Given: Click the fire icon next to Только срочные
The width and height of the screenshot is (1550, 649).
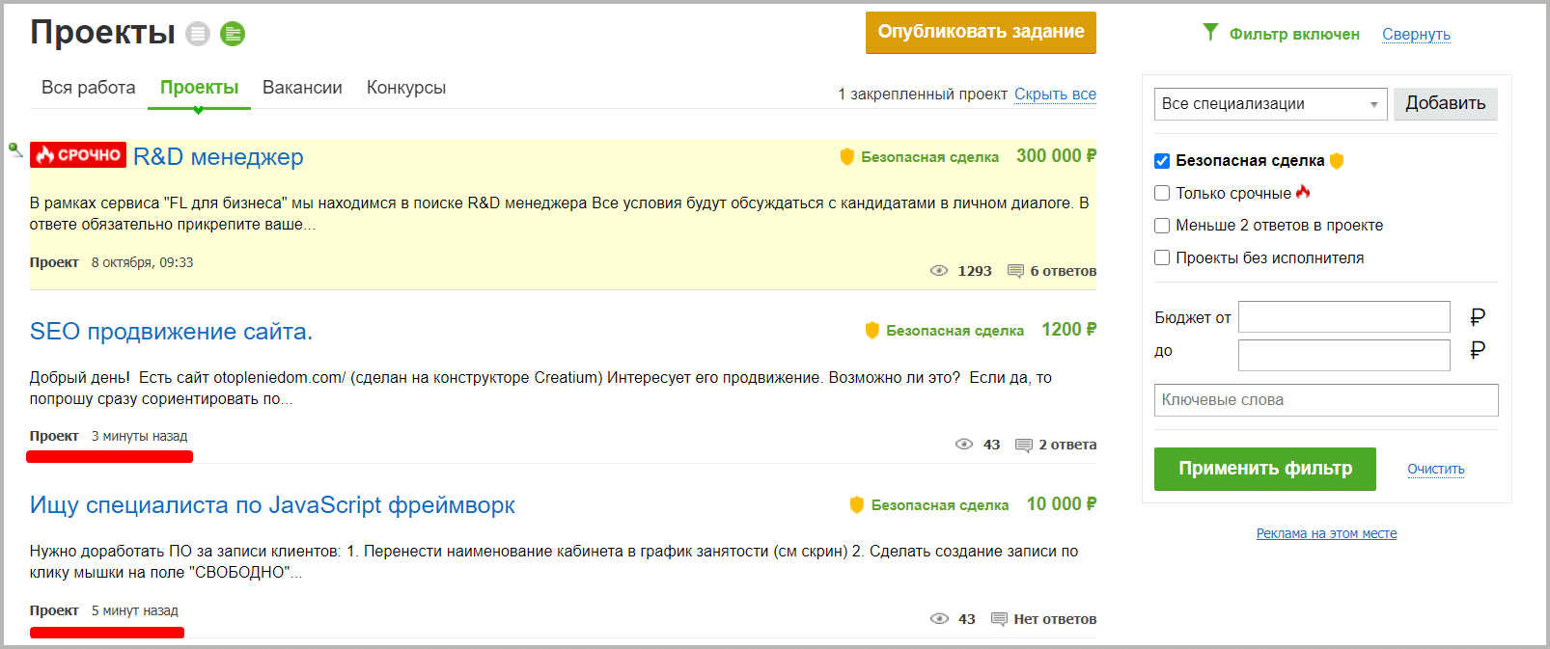Looking at the screenshot, I should click(x=1303, y=191).
